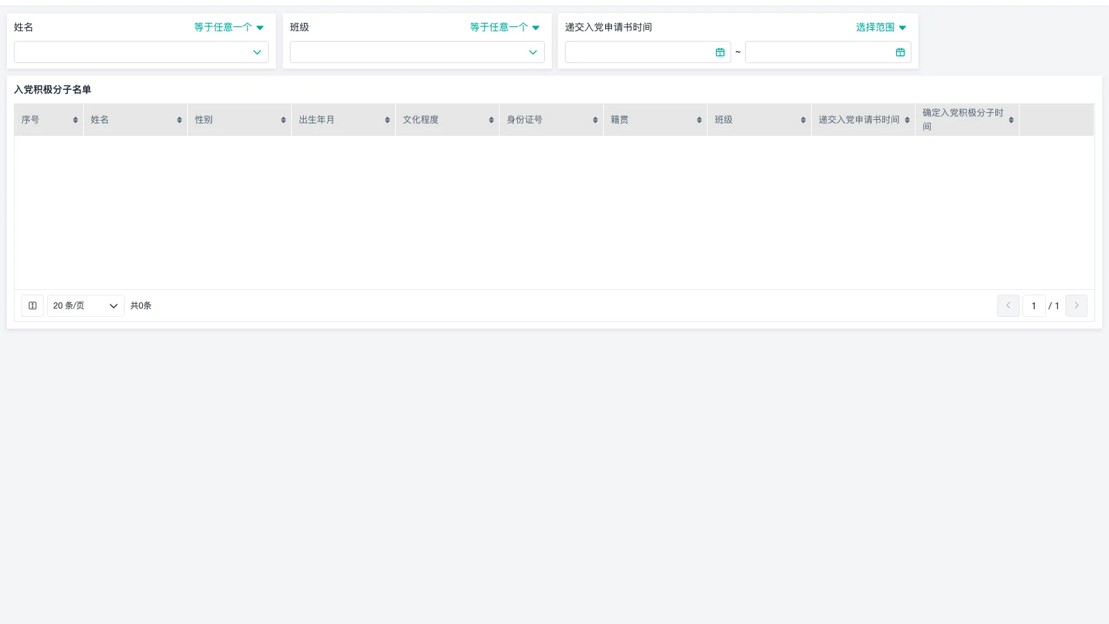This screenshot has width=1109, height=624.
Task: Go to the previous page
Action: coord(1008,306)
